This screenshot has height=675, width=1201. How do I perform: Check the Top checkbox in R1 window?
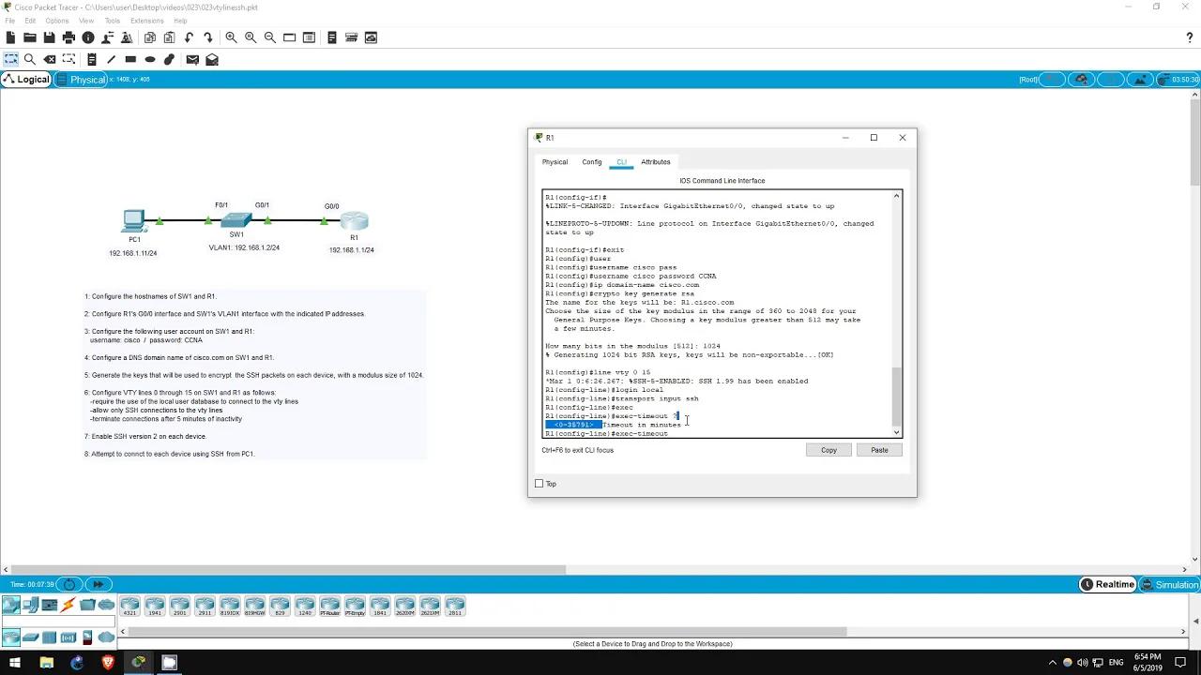540,483
